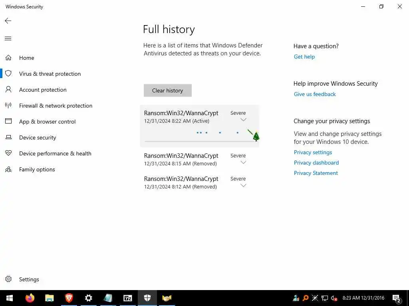Image resolution: width=409 pixels, height=306 pixels.
Task: Click the Account protection person icon
Action: point(8,89)
